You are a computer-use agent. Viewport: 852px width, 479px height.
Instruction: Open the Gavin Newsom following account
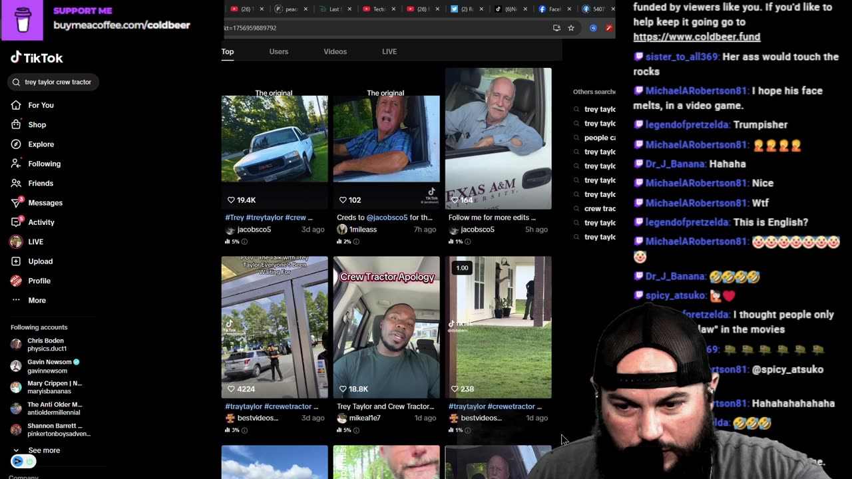pos(45,366)
